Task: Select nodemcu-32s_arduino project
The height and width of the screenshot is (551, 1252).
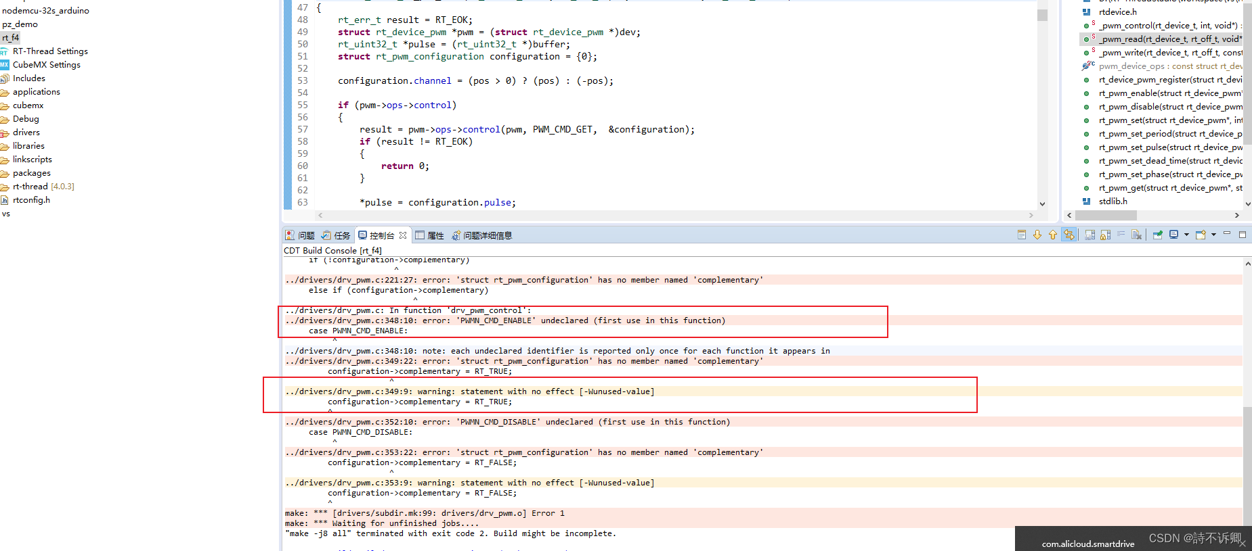Action: point(45,11)
